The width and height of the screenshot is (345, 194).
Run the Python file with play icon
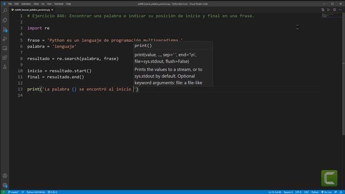328,10
